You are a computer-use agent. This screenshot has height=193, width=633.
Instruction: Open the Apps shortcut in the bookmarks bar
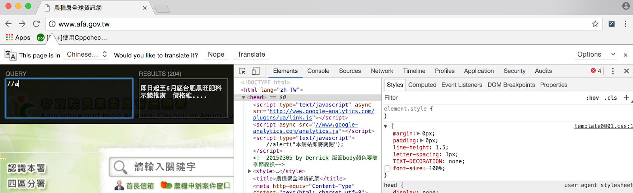[x=18, y=38]
